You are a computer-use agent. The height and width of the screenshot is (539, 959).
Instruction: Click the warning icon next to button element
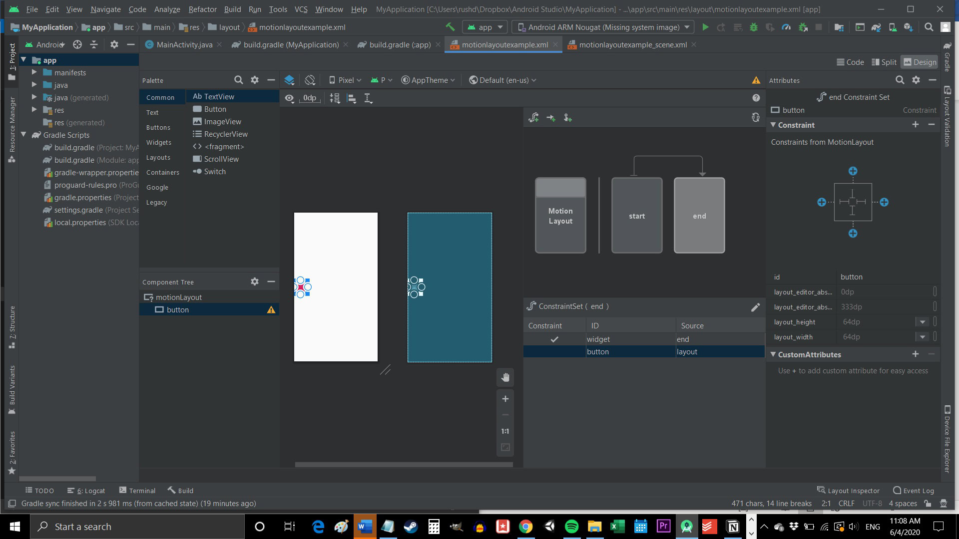(271, 309)
